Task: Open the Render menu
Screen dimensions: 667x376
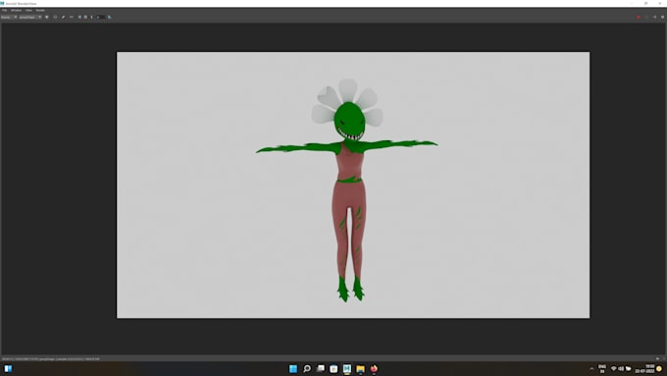Action: click(40, 10)
